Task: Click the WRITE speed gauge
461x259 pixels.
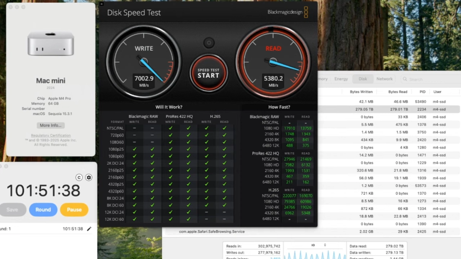Action: tap(144, 62)
